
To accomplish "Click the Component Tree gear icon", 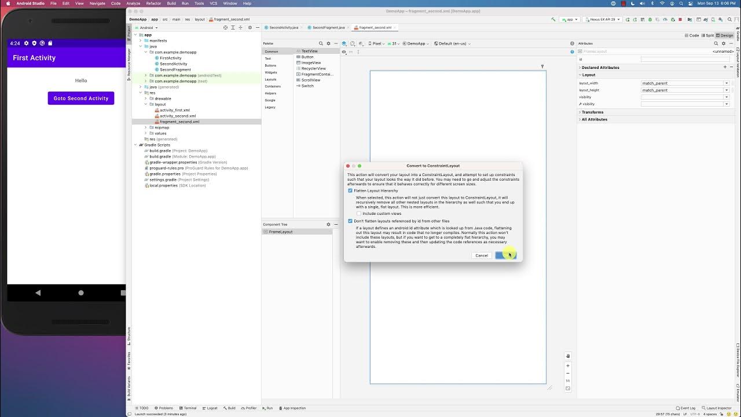I will (x=328, y=224).
